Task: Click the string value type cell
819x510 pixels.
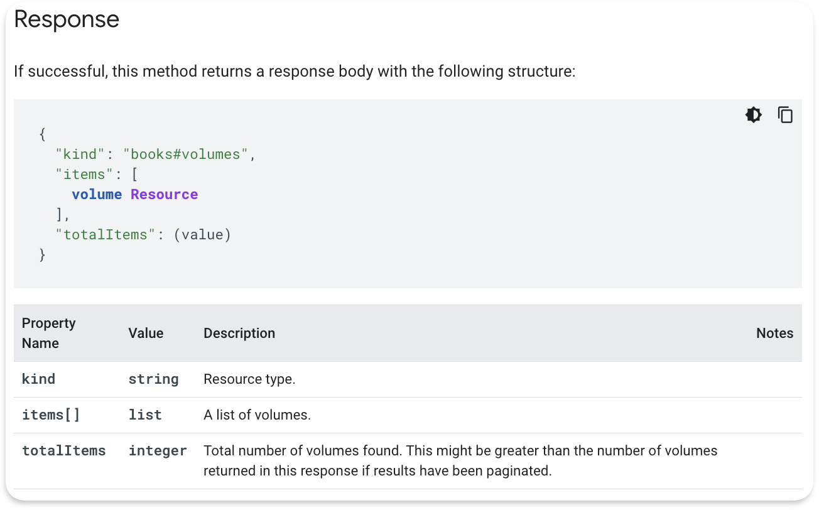Action: [153, 379]
